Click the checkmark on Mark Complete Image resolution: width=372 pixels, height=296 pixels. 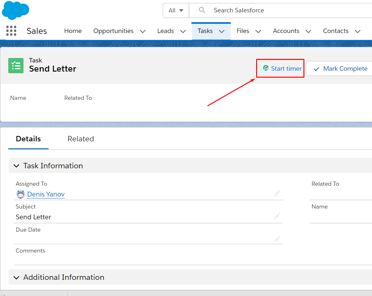[x=316, y=69]
